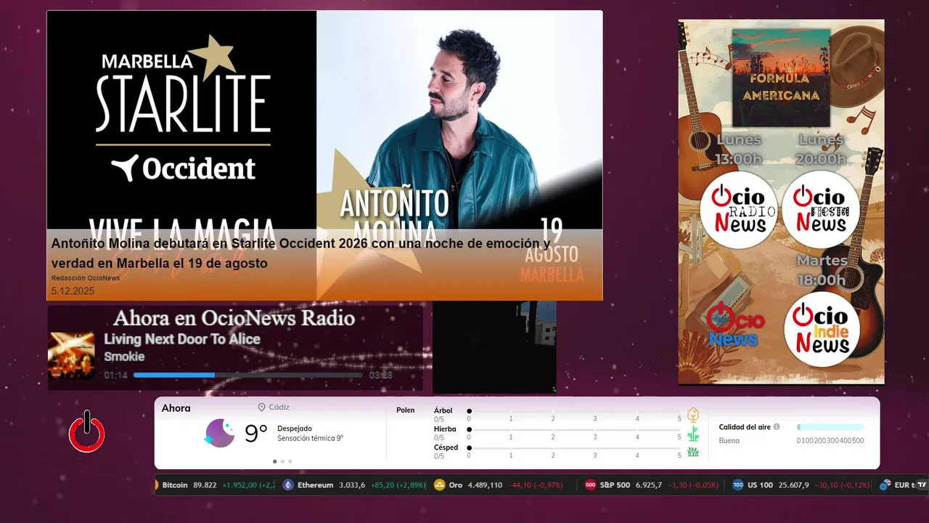
Task: Click the Marbella Starlite gold star
Action: [x=211, y=58]
